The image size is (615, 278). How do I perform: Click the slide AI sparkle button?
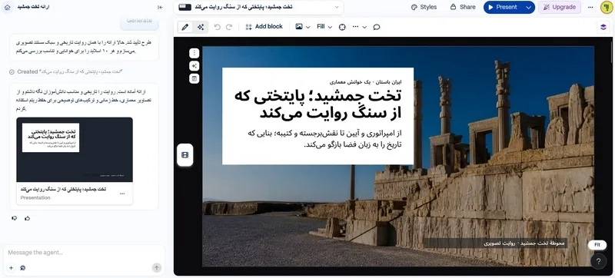click(x=194, y=66)
